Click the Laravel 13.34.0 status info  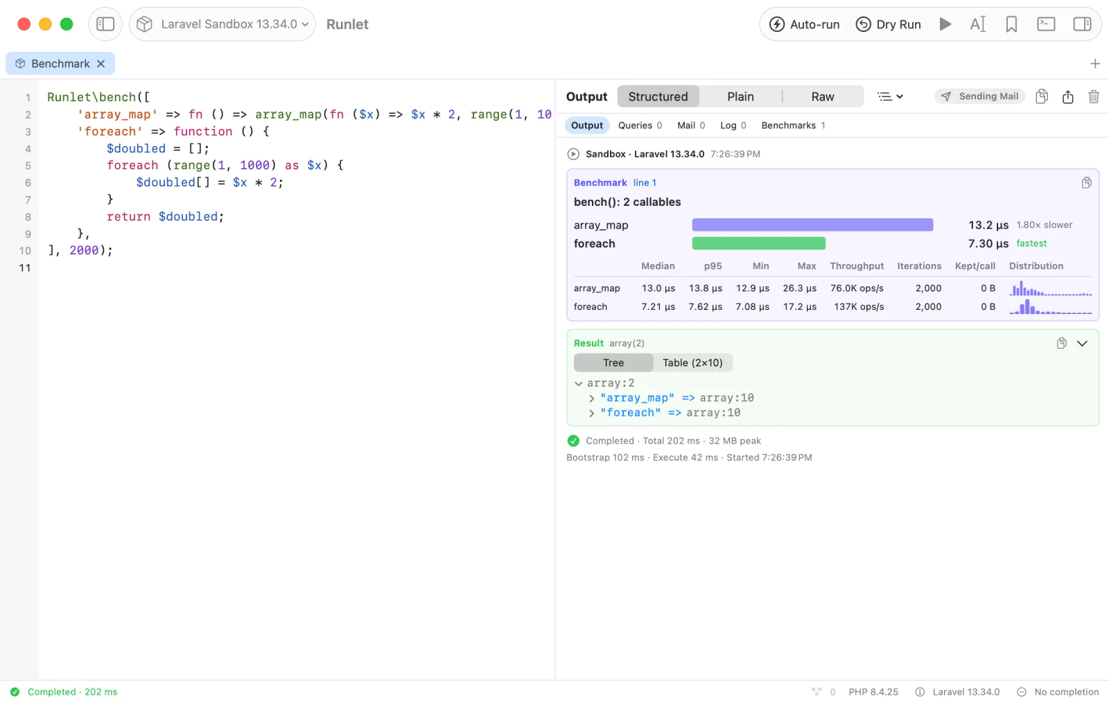[957, 692]
